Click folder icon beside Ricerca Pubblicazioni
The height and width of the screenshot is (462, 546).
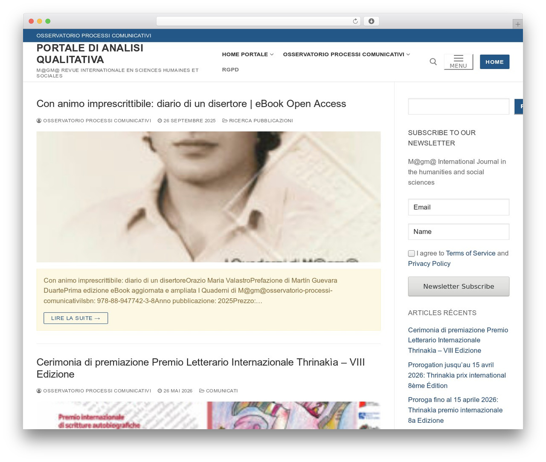point(225,121)
